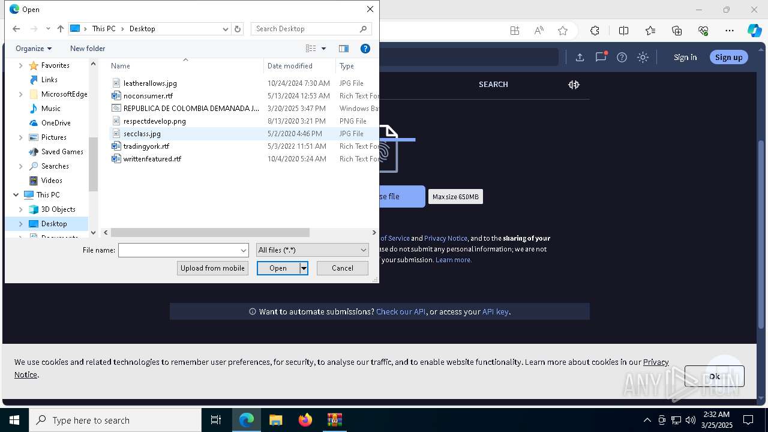Viewport: 768px width, 432px height.
Task: Toggle light/dark theme icon
Action: [x=643, y=57]
